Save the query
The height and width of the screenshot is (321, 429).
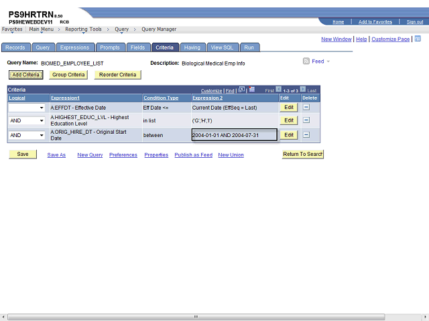pyautogui.click(x=23, y=154)
